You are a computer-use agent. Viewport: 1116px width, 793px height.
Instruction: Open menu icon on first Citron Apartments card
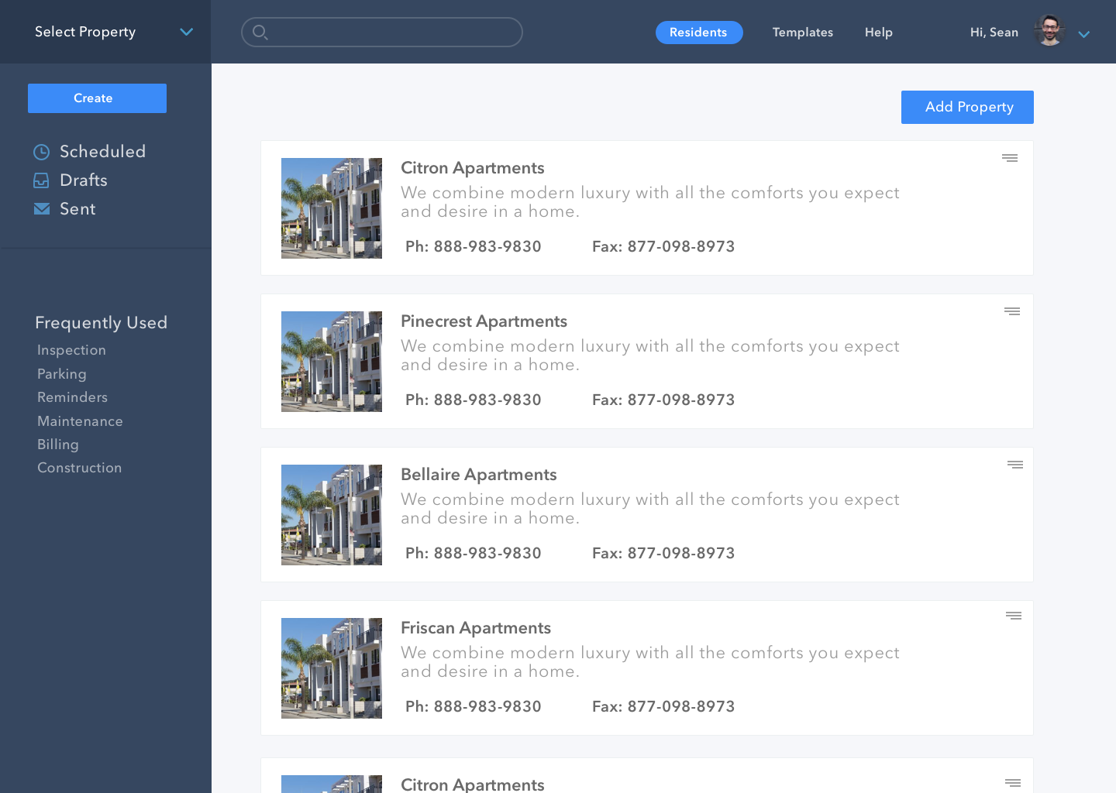tap(1009, 158)
